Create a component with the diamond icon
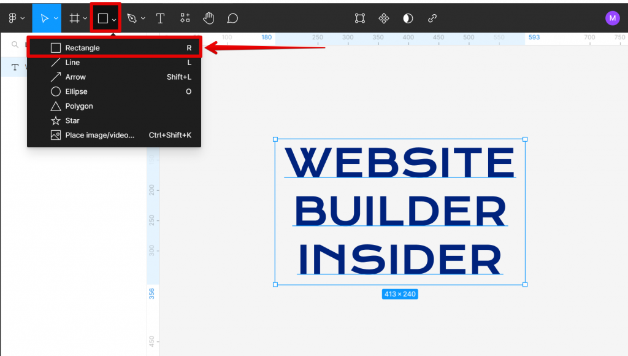The height and width of the screenshot is (356, 628). 383,18
